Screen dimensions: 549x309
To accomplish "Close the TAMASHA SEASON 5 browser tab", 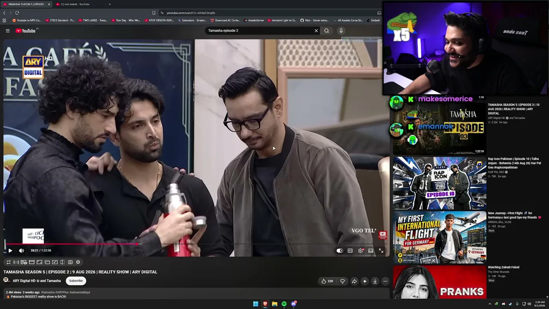I will pyautogui.click(x=49, y=4).
